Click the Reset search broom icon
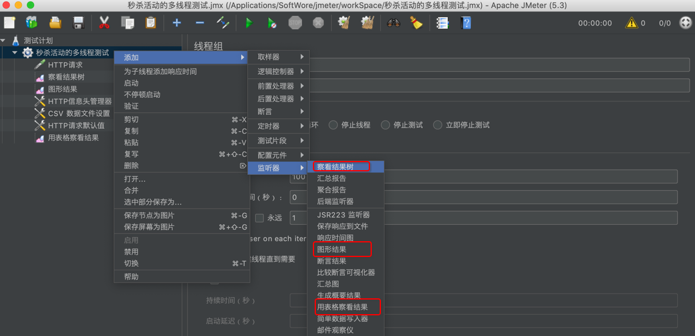Viewport: 695px width, 336px height. (x=416, y=22)
